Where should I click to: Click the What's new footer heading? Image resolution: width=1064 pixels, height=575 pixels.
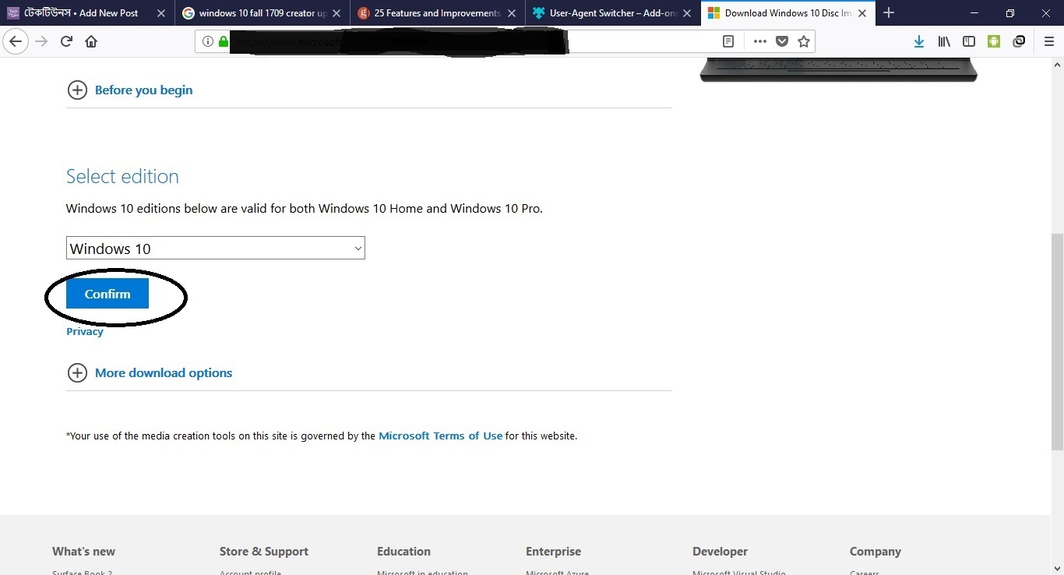(x=83, y=552)
